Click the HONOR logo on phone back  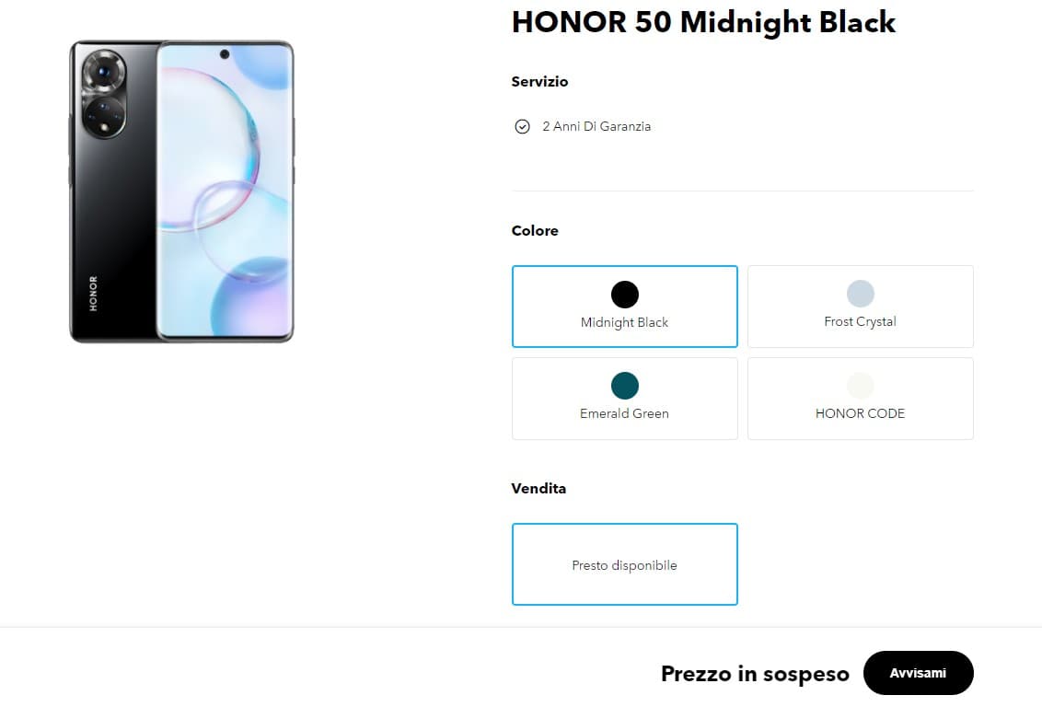[x=93, y=294]
